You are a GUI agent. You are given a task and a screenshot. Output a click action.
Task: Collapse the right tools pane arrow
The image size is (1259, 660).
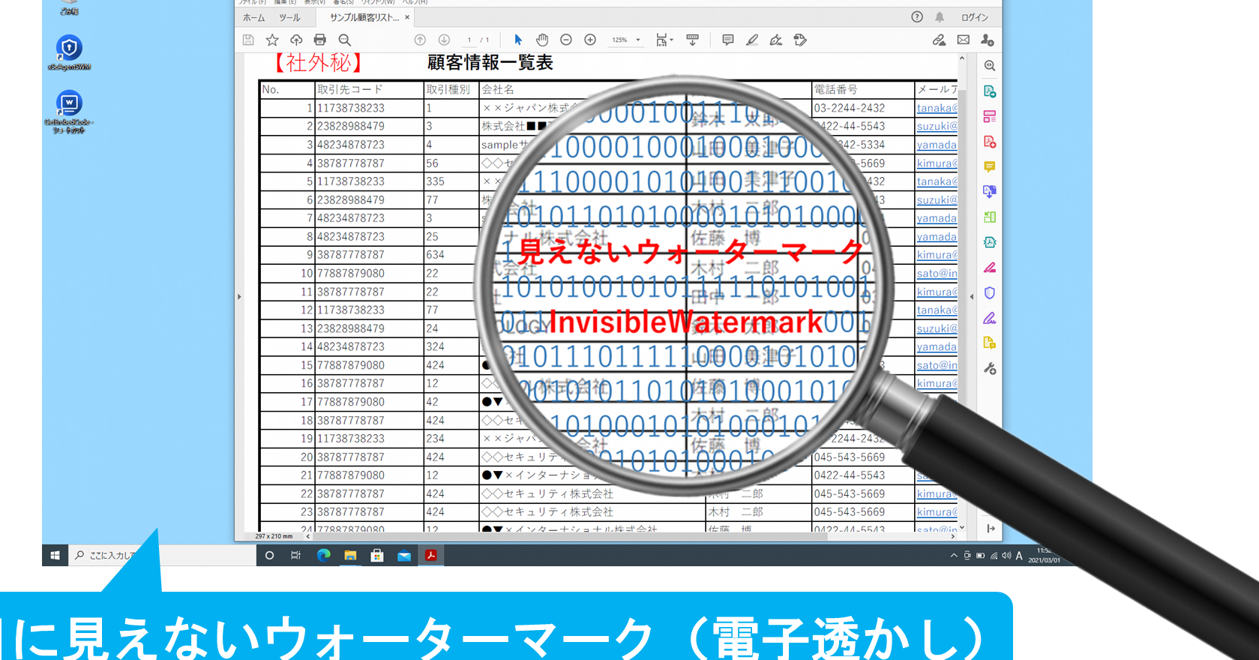(x=972, y=297)
